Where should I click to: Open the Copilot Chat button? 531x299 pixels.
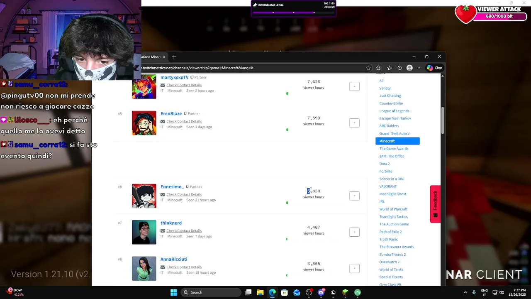[x=434, y=68]
